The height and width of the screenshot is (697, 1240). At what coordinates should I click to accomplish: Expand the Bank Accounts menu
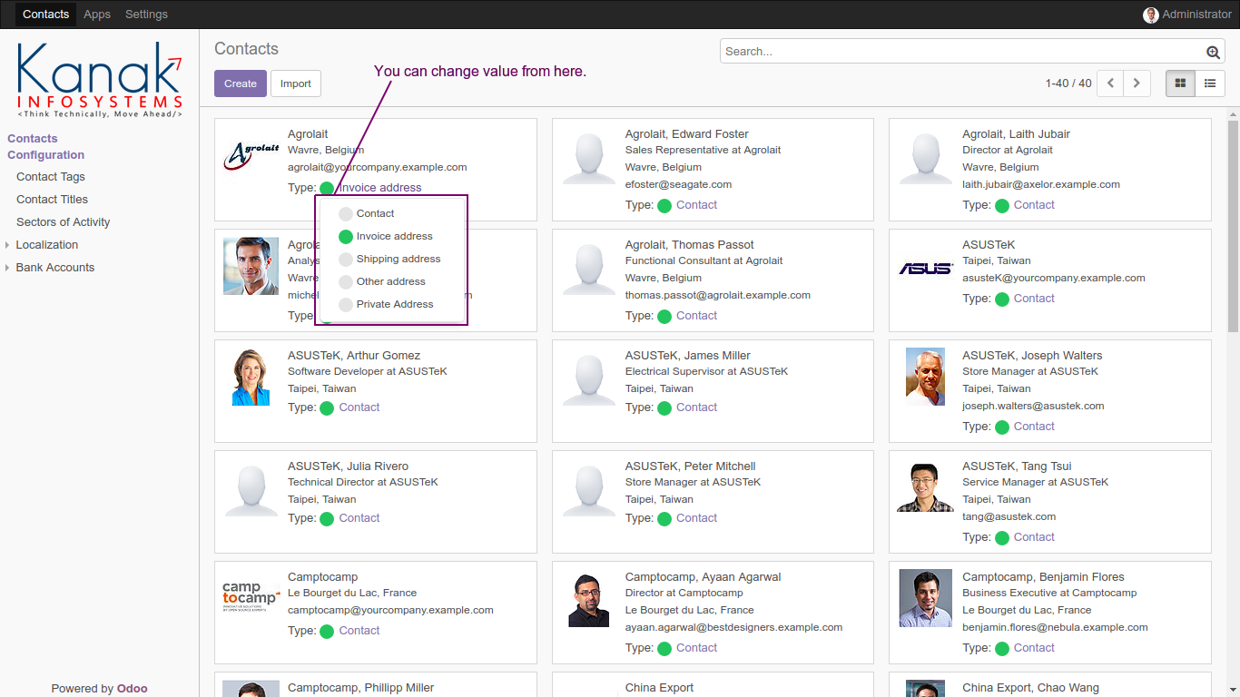click(54, 268)
